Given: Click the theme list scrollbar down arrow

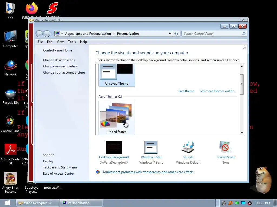Looking at the screenshot, I should pyautogui.click(x=242, y=133).
